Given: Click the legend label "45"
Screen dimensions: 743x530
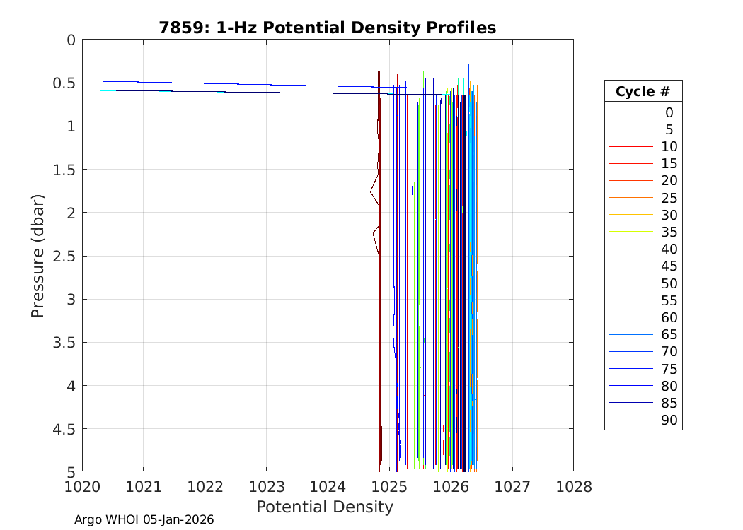Looking at the screenshot, I should (669, 266).
